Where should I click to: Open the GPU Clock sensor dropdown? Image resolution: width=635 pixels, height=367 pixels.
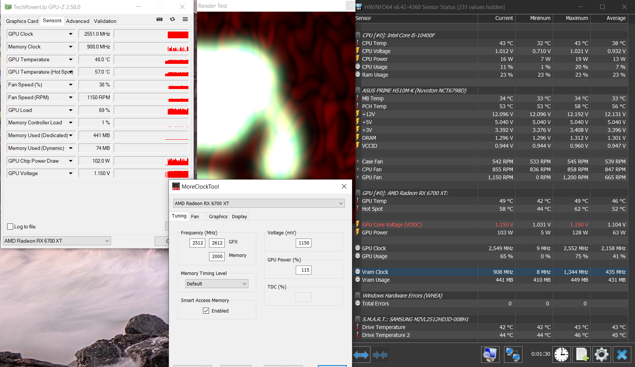click(x=71, y=34)
